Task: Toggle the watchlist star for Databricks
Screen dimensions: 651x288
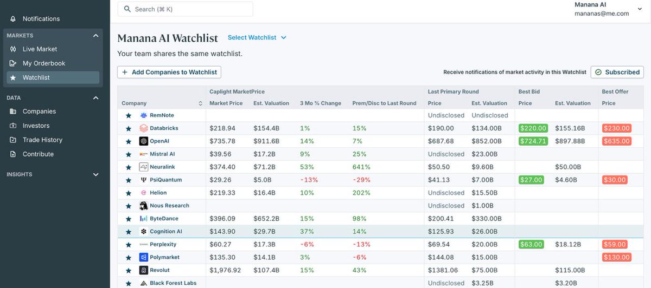Action: tap(129, 128)
